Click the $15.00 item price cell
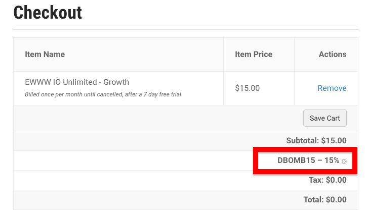367x218 pixels. click(247, 88)
